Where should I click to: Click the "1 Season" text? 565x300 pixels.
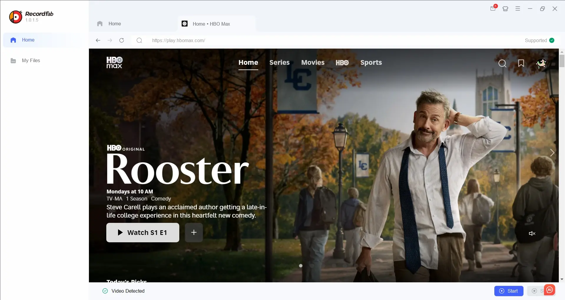point(137,199)
